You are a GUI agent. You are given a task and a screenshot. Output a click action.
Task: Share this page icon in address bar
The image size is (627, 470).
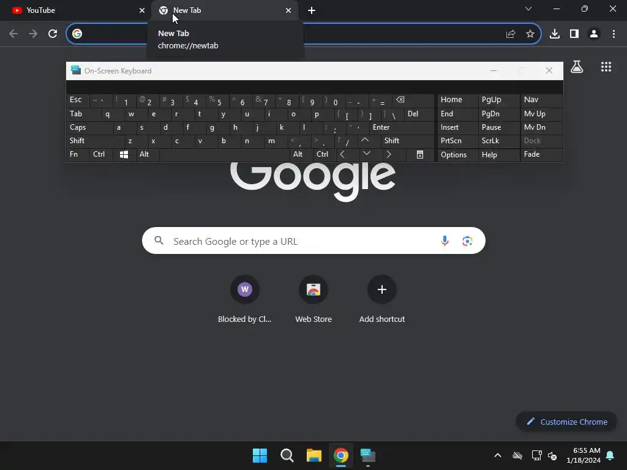click(x=510, y=34)
